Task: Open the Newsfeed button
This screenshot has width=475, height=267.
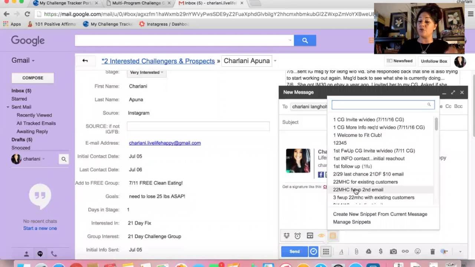Action: click(399, 61)
